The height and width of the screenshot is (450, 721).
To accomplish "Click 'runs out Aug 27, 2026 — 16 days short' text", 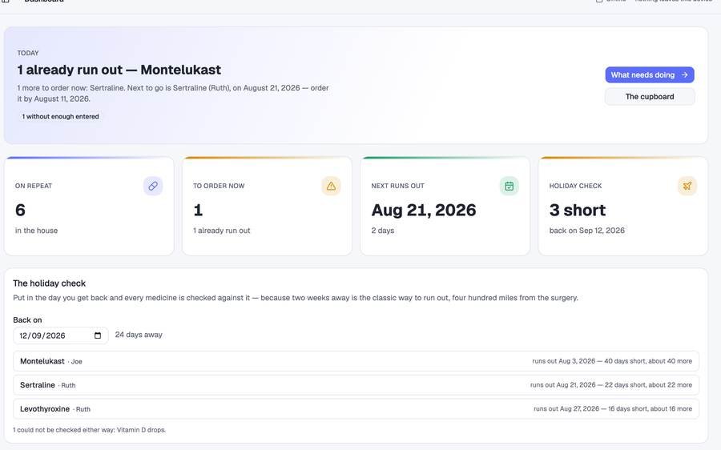I will click(x=590, y=409).
